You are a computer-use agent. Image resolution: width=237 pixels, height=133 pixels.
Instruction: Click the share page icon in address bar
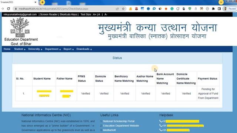(117, 9)
